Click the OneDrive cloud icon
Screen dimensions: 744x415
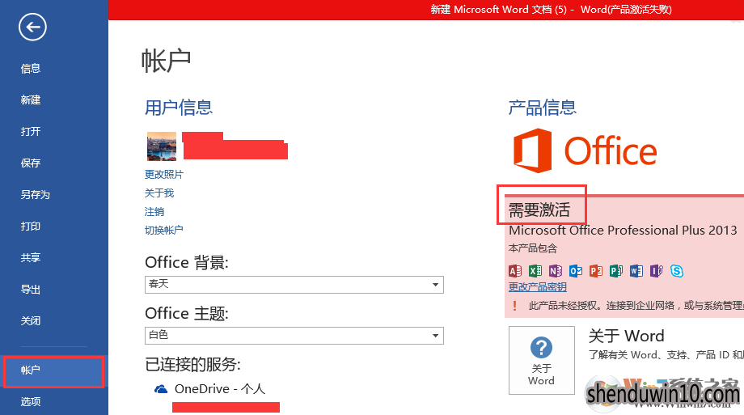click(x=161, y=389)
